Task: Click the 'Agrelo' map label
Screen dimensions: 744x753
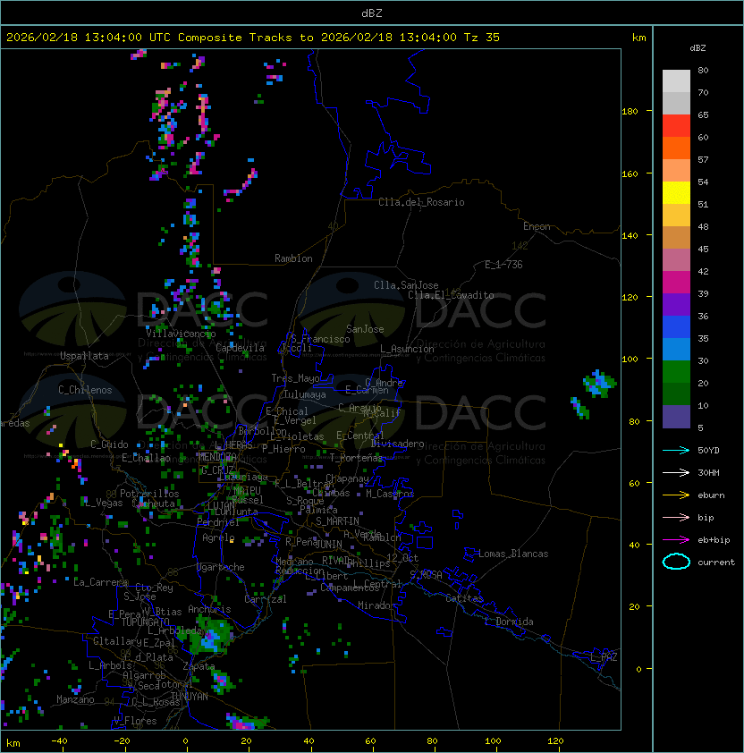Action: point(218,537)
